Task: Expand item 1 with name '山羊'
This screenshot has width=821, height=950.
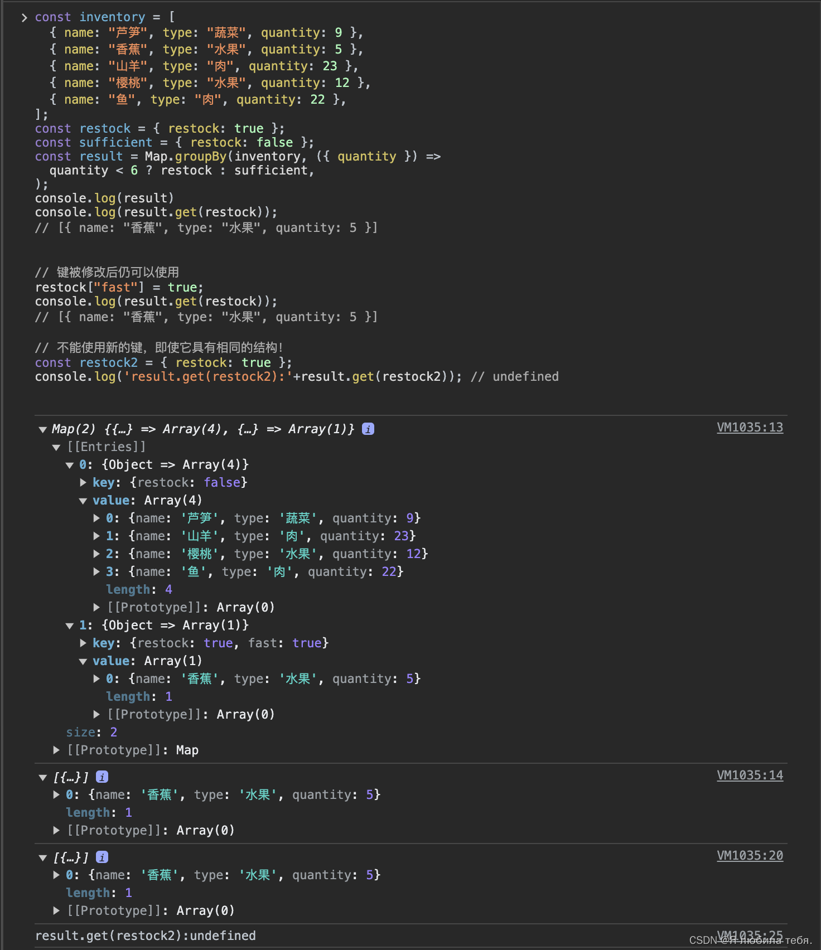Action: (x=96, y=536)
